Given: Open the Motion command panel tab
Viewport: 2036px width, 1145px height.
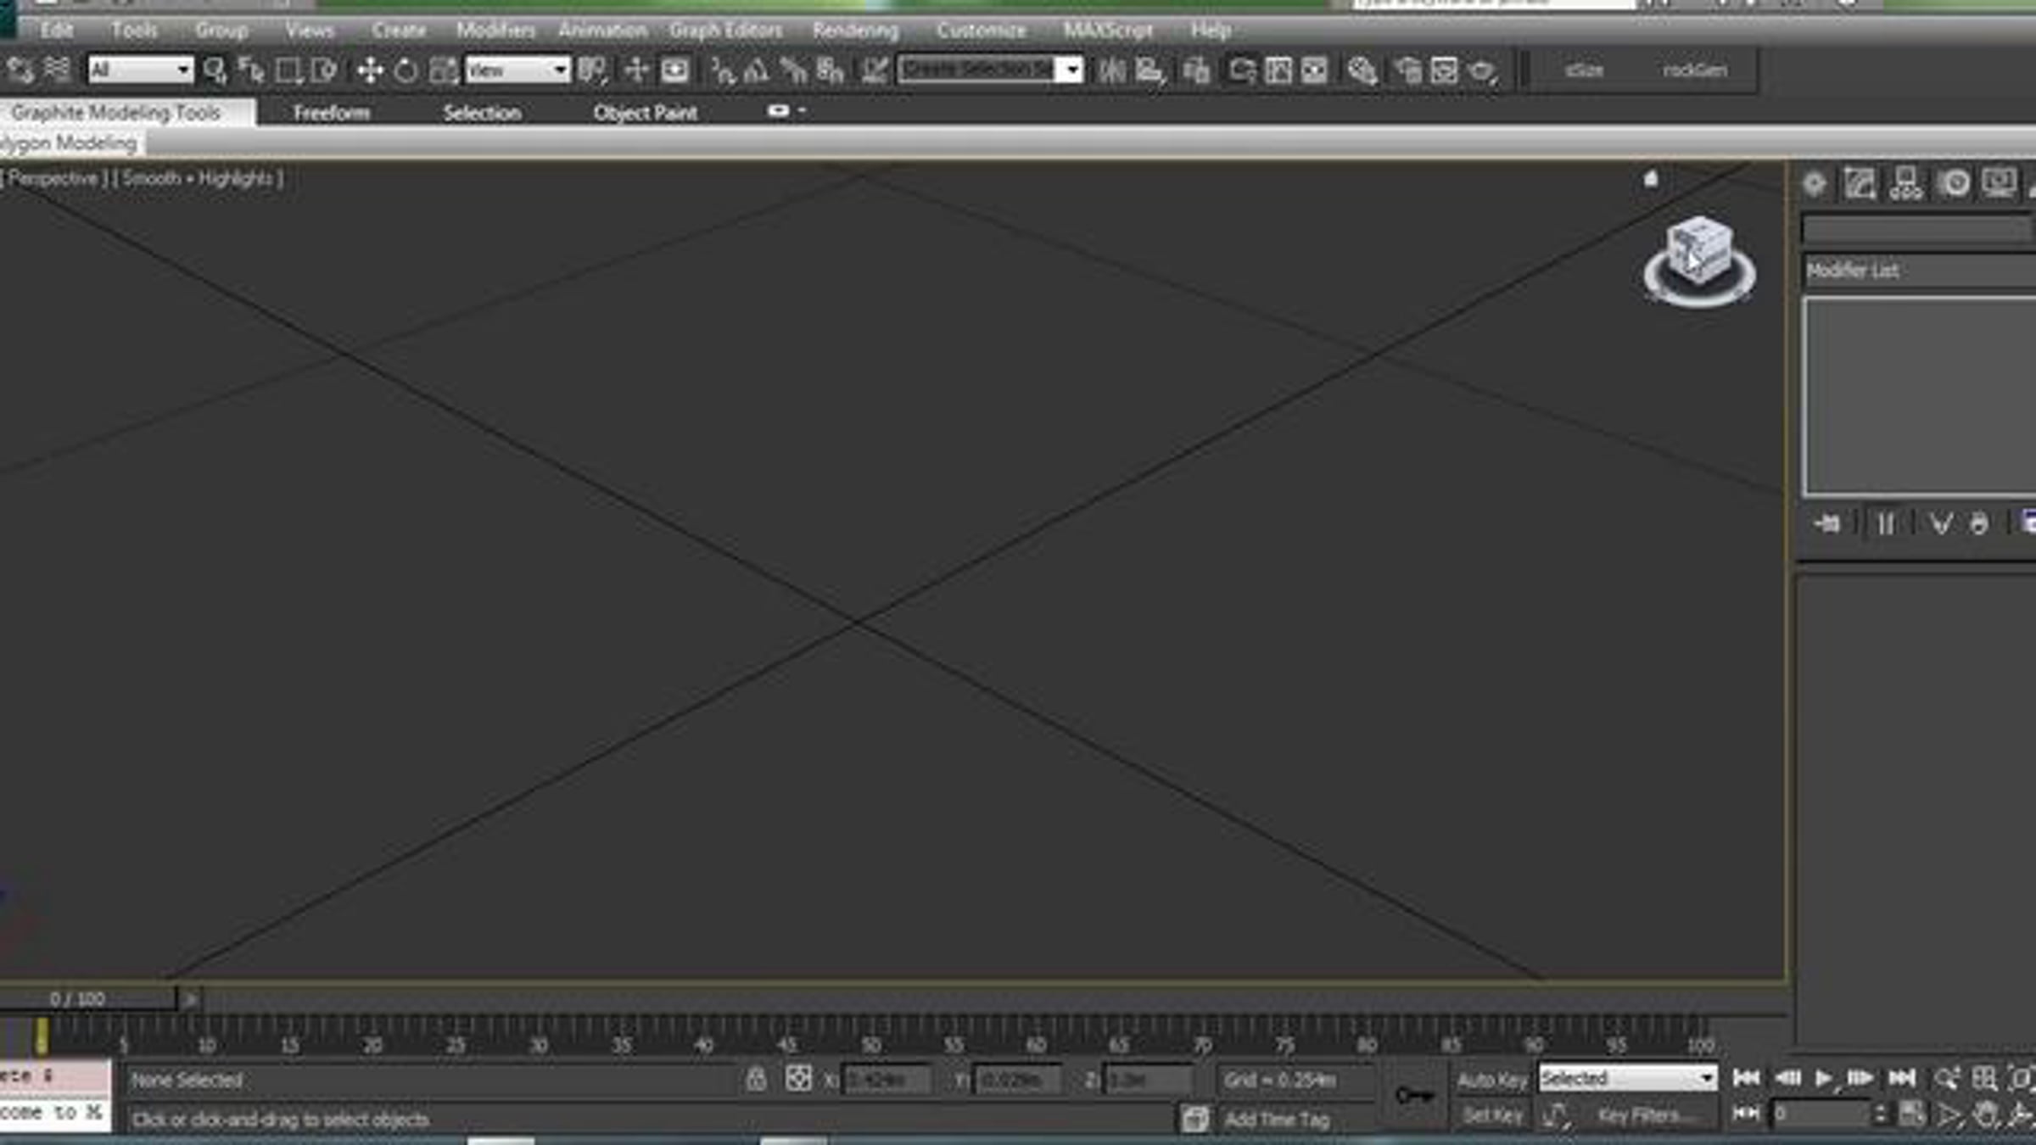Looking at the screenshot, I should click(1955, 184).
